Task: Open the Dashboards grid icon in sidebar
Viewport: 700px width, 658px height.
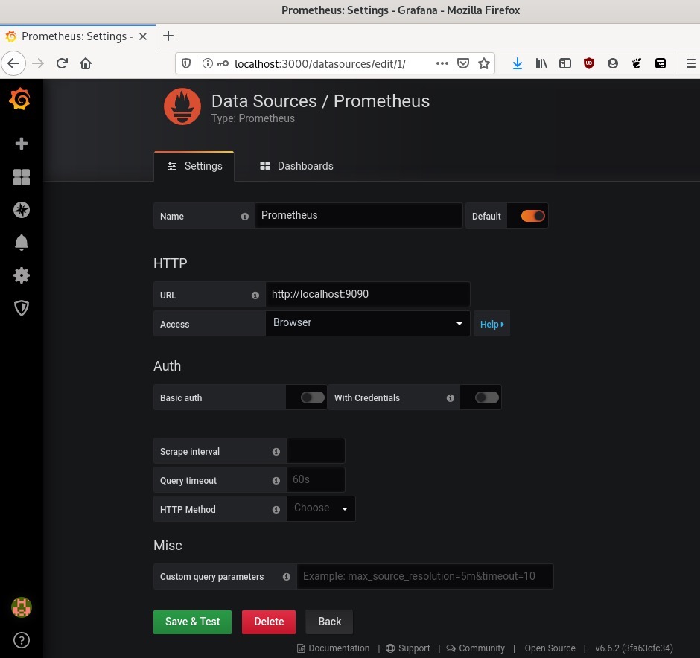Action: 22,177
